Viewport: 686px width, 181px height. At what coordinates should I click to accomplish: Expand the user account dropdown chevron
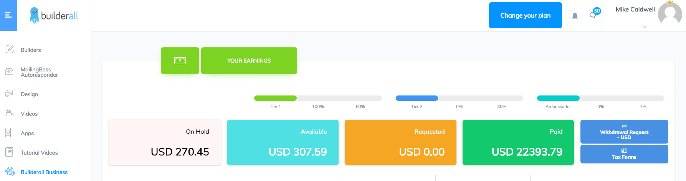(x=644, y=27)
